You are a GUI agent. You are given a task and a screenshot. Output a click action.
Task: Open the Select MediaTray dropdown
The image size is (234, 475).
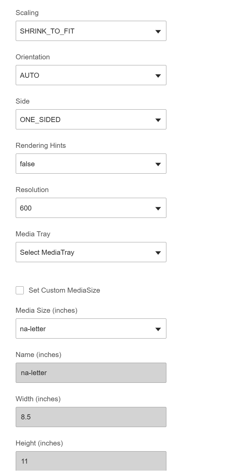pyautogui.click(x=84, y=252)
